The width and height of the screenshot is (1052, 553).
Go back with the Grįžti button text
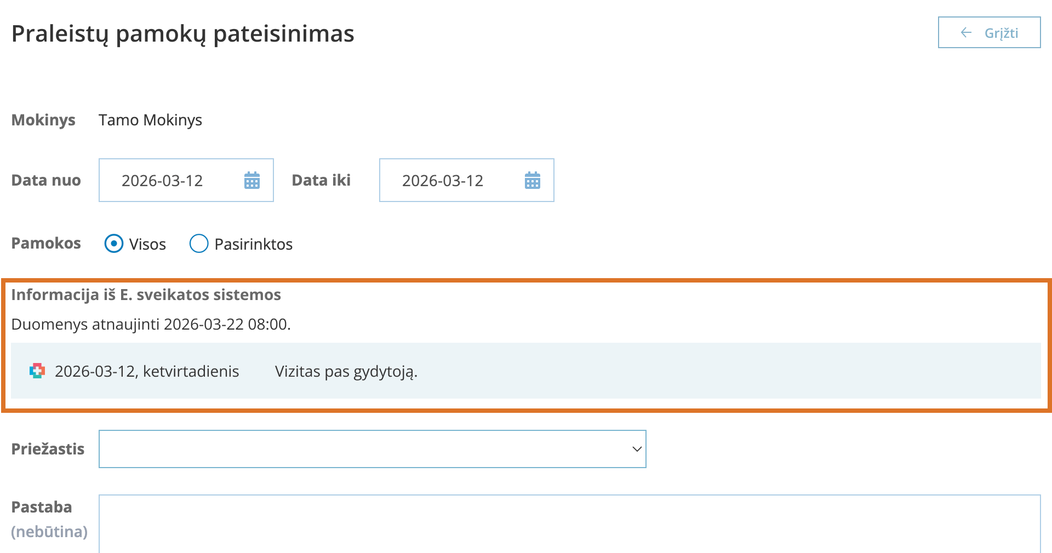[1001, 33]
